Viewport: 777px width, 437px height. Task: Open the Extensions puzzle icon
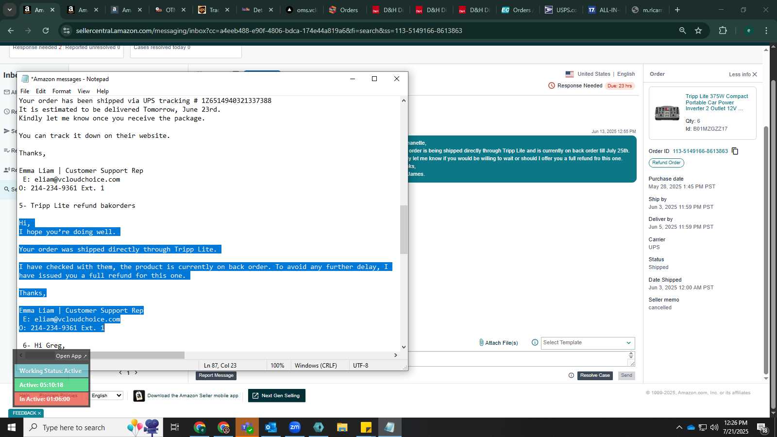coord(723,31)
